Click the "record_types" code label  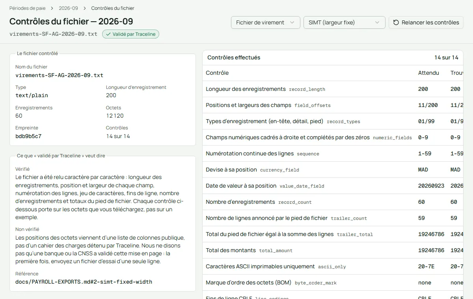coord(343,122)
